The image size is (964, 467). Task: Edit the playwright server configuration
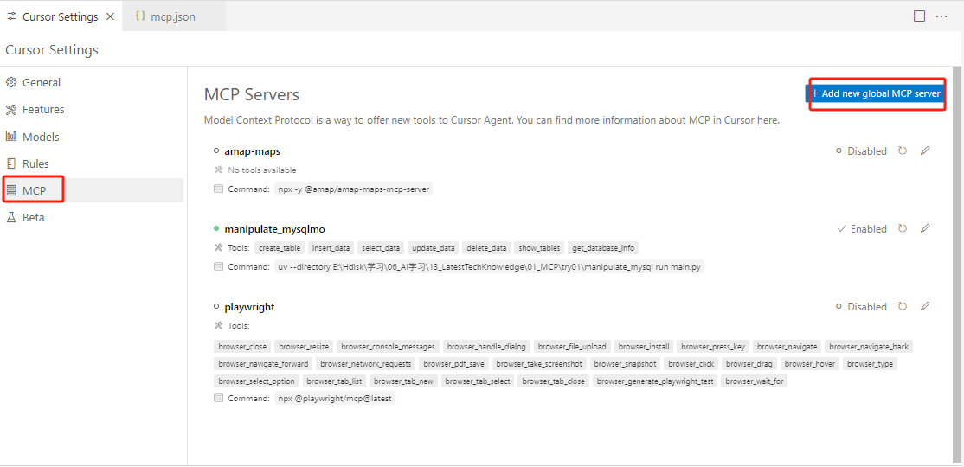pyautogui.click(x=925, y=307)
